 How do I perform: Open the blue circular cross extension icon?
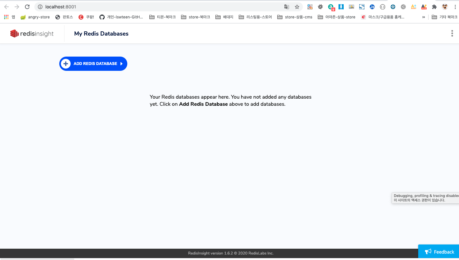pyautogui.click(x=393, y=7)
